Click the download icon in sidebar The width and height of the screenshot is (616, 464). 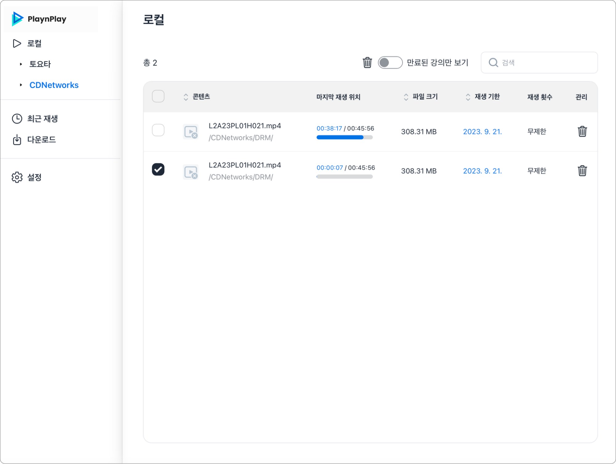(x=17, y=140)
